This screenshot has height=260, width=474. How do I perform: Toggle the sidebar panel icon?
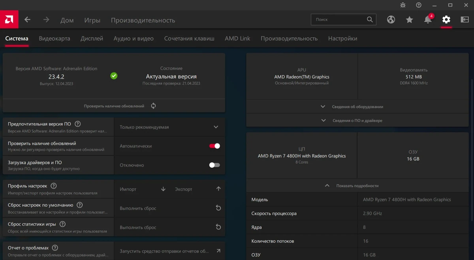(465, 19)
